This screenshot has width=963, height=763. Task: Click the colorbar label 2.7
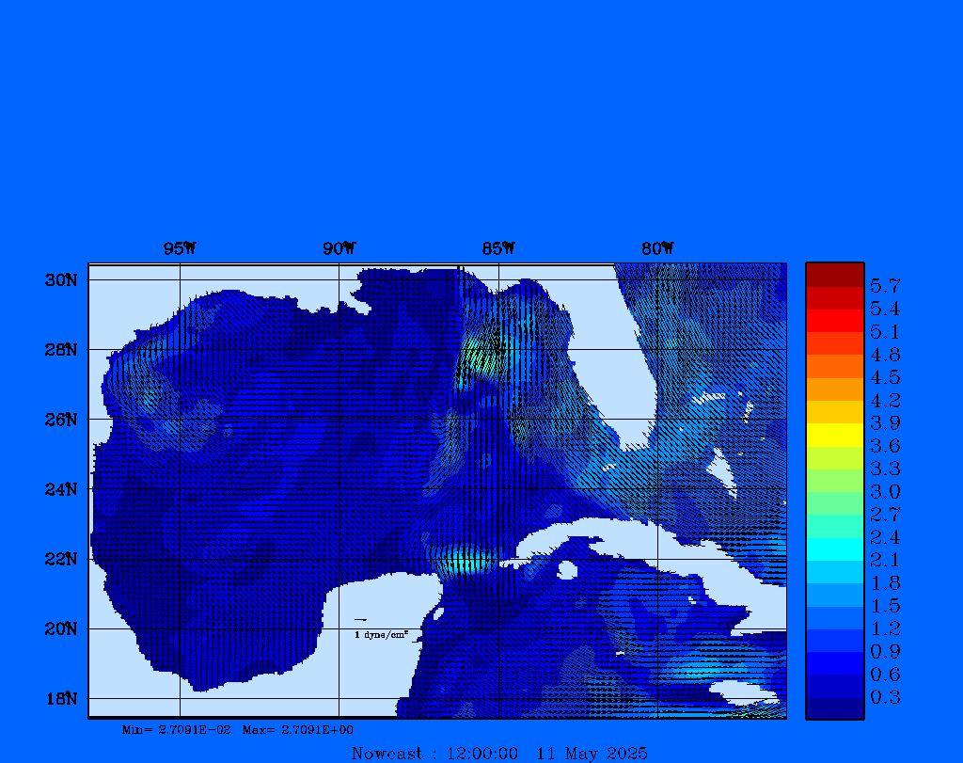[x=885, y=515]
